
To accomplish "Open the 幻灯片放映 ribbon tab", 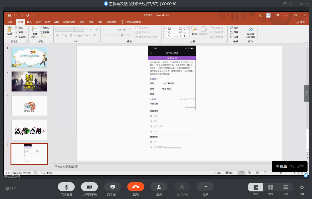I will [x=69, y=22].
